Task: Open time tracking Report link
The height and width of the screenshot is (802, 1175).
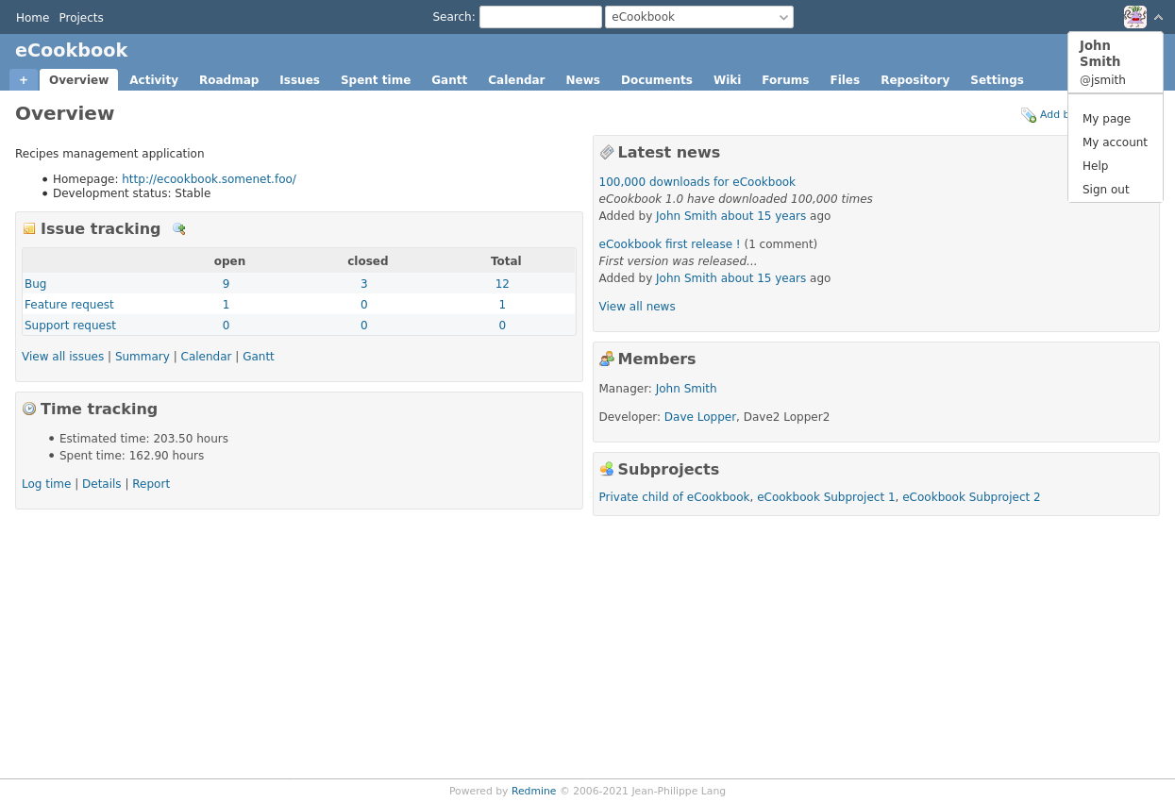Action: 151,484
